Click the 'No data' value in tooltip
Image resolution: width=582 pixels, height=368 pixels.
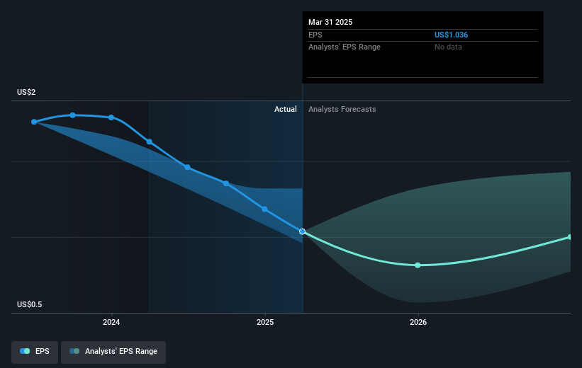point(448,47)
